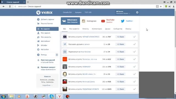Check the Рассказать друзьям task checkmark

click(x=134, y=44)
